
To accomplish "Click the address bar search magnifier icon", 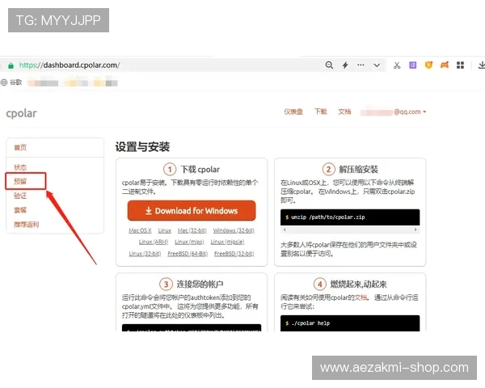I will click(x=329, y=65).
